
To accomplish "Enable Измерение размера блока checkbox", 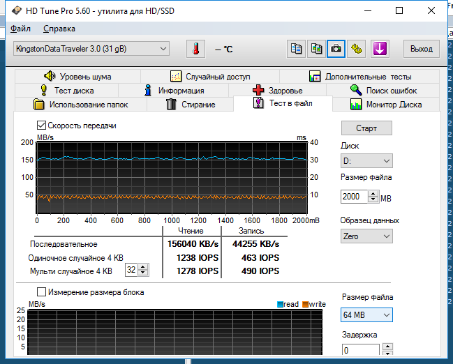I will 41,292.
